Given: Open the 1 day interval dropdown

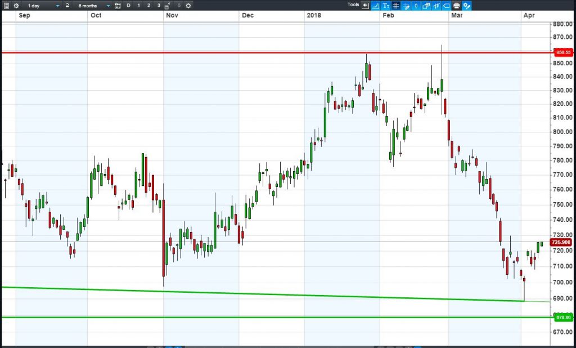Looking at the screenshot, I should [43, 6].
